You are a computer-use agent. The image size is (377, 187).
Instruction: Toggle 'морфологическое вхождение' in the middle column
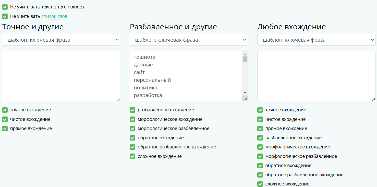pyautogui.click(x=132, y=119)
